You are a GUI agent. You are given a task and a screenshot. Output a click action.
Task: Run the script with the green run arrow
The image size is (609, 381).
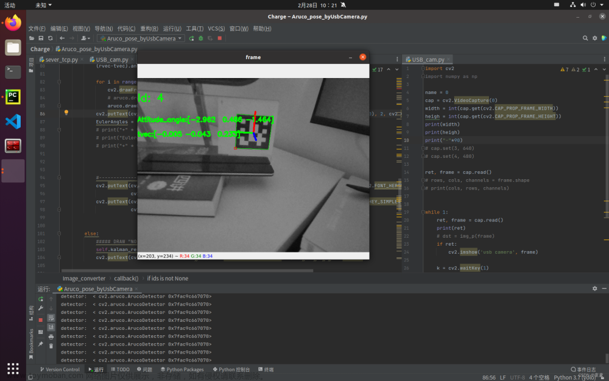point(191,38)
